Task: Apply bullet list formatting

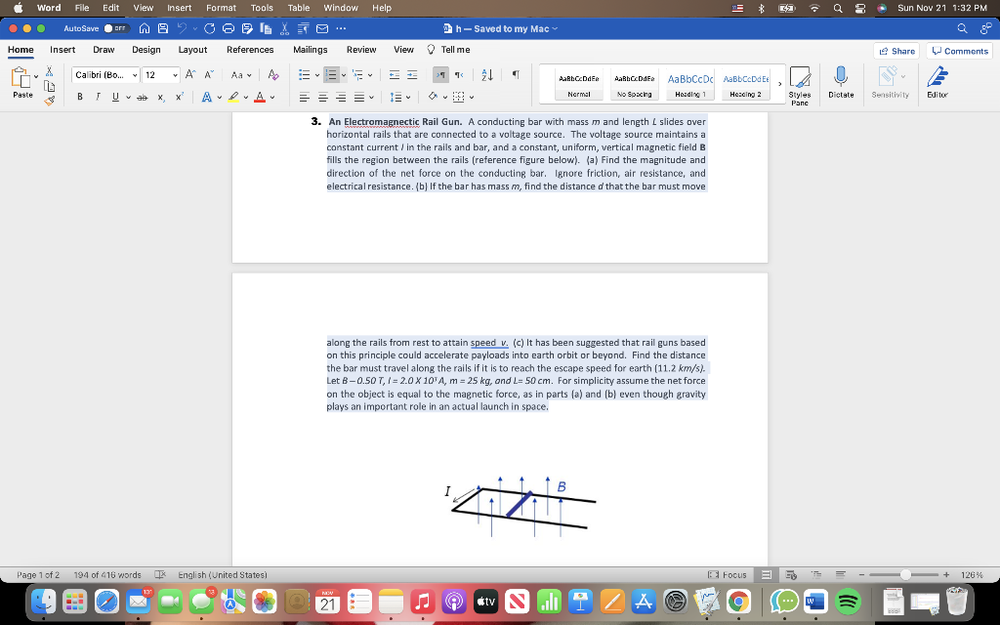Action: click(x=304, y=75)
